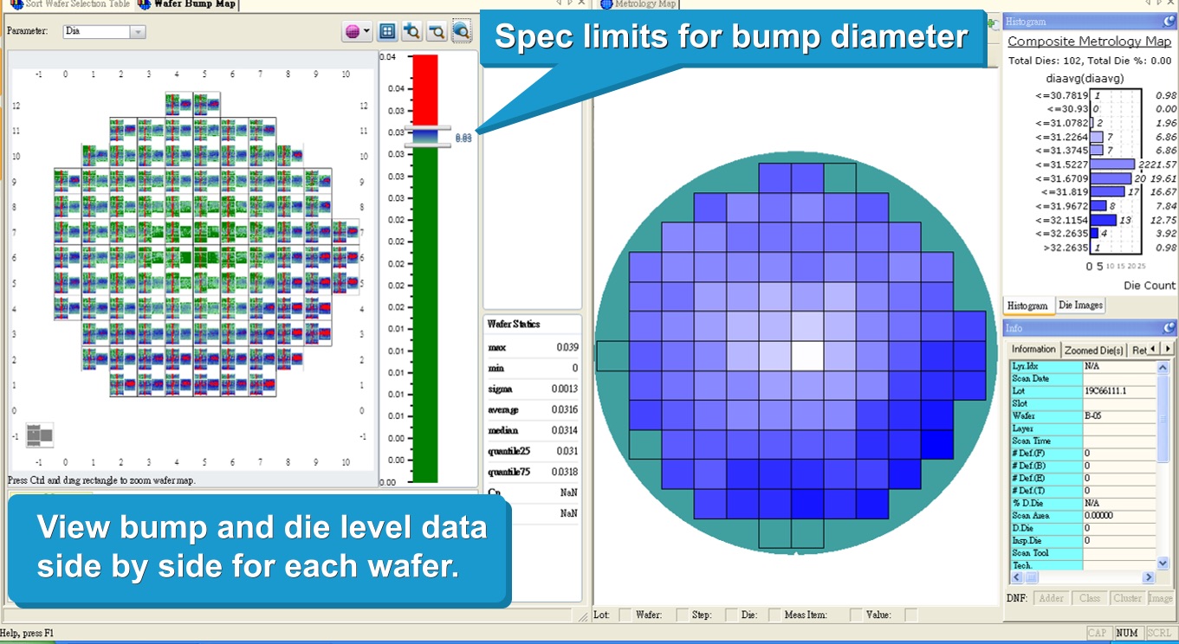Click the Info tabs scroll-right arrow
Screen dimensions: 1179x644
click(1167, 349)
